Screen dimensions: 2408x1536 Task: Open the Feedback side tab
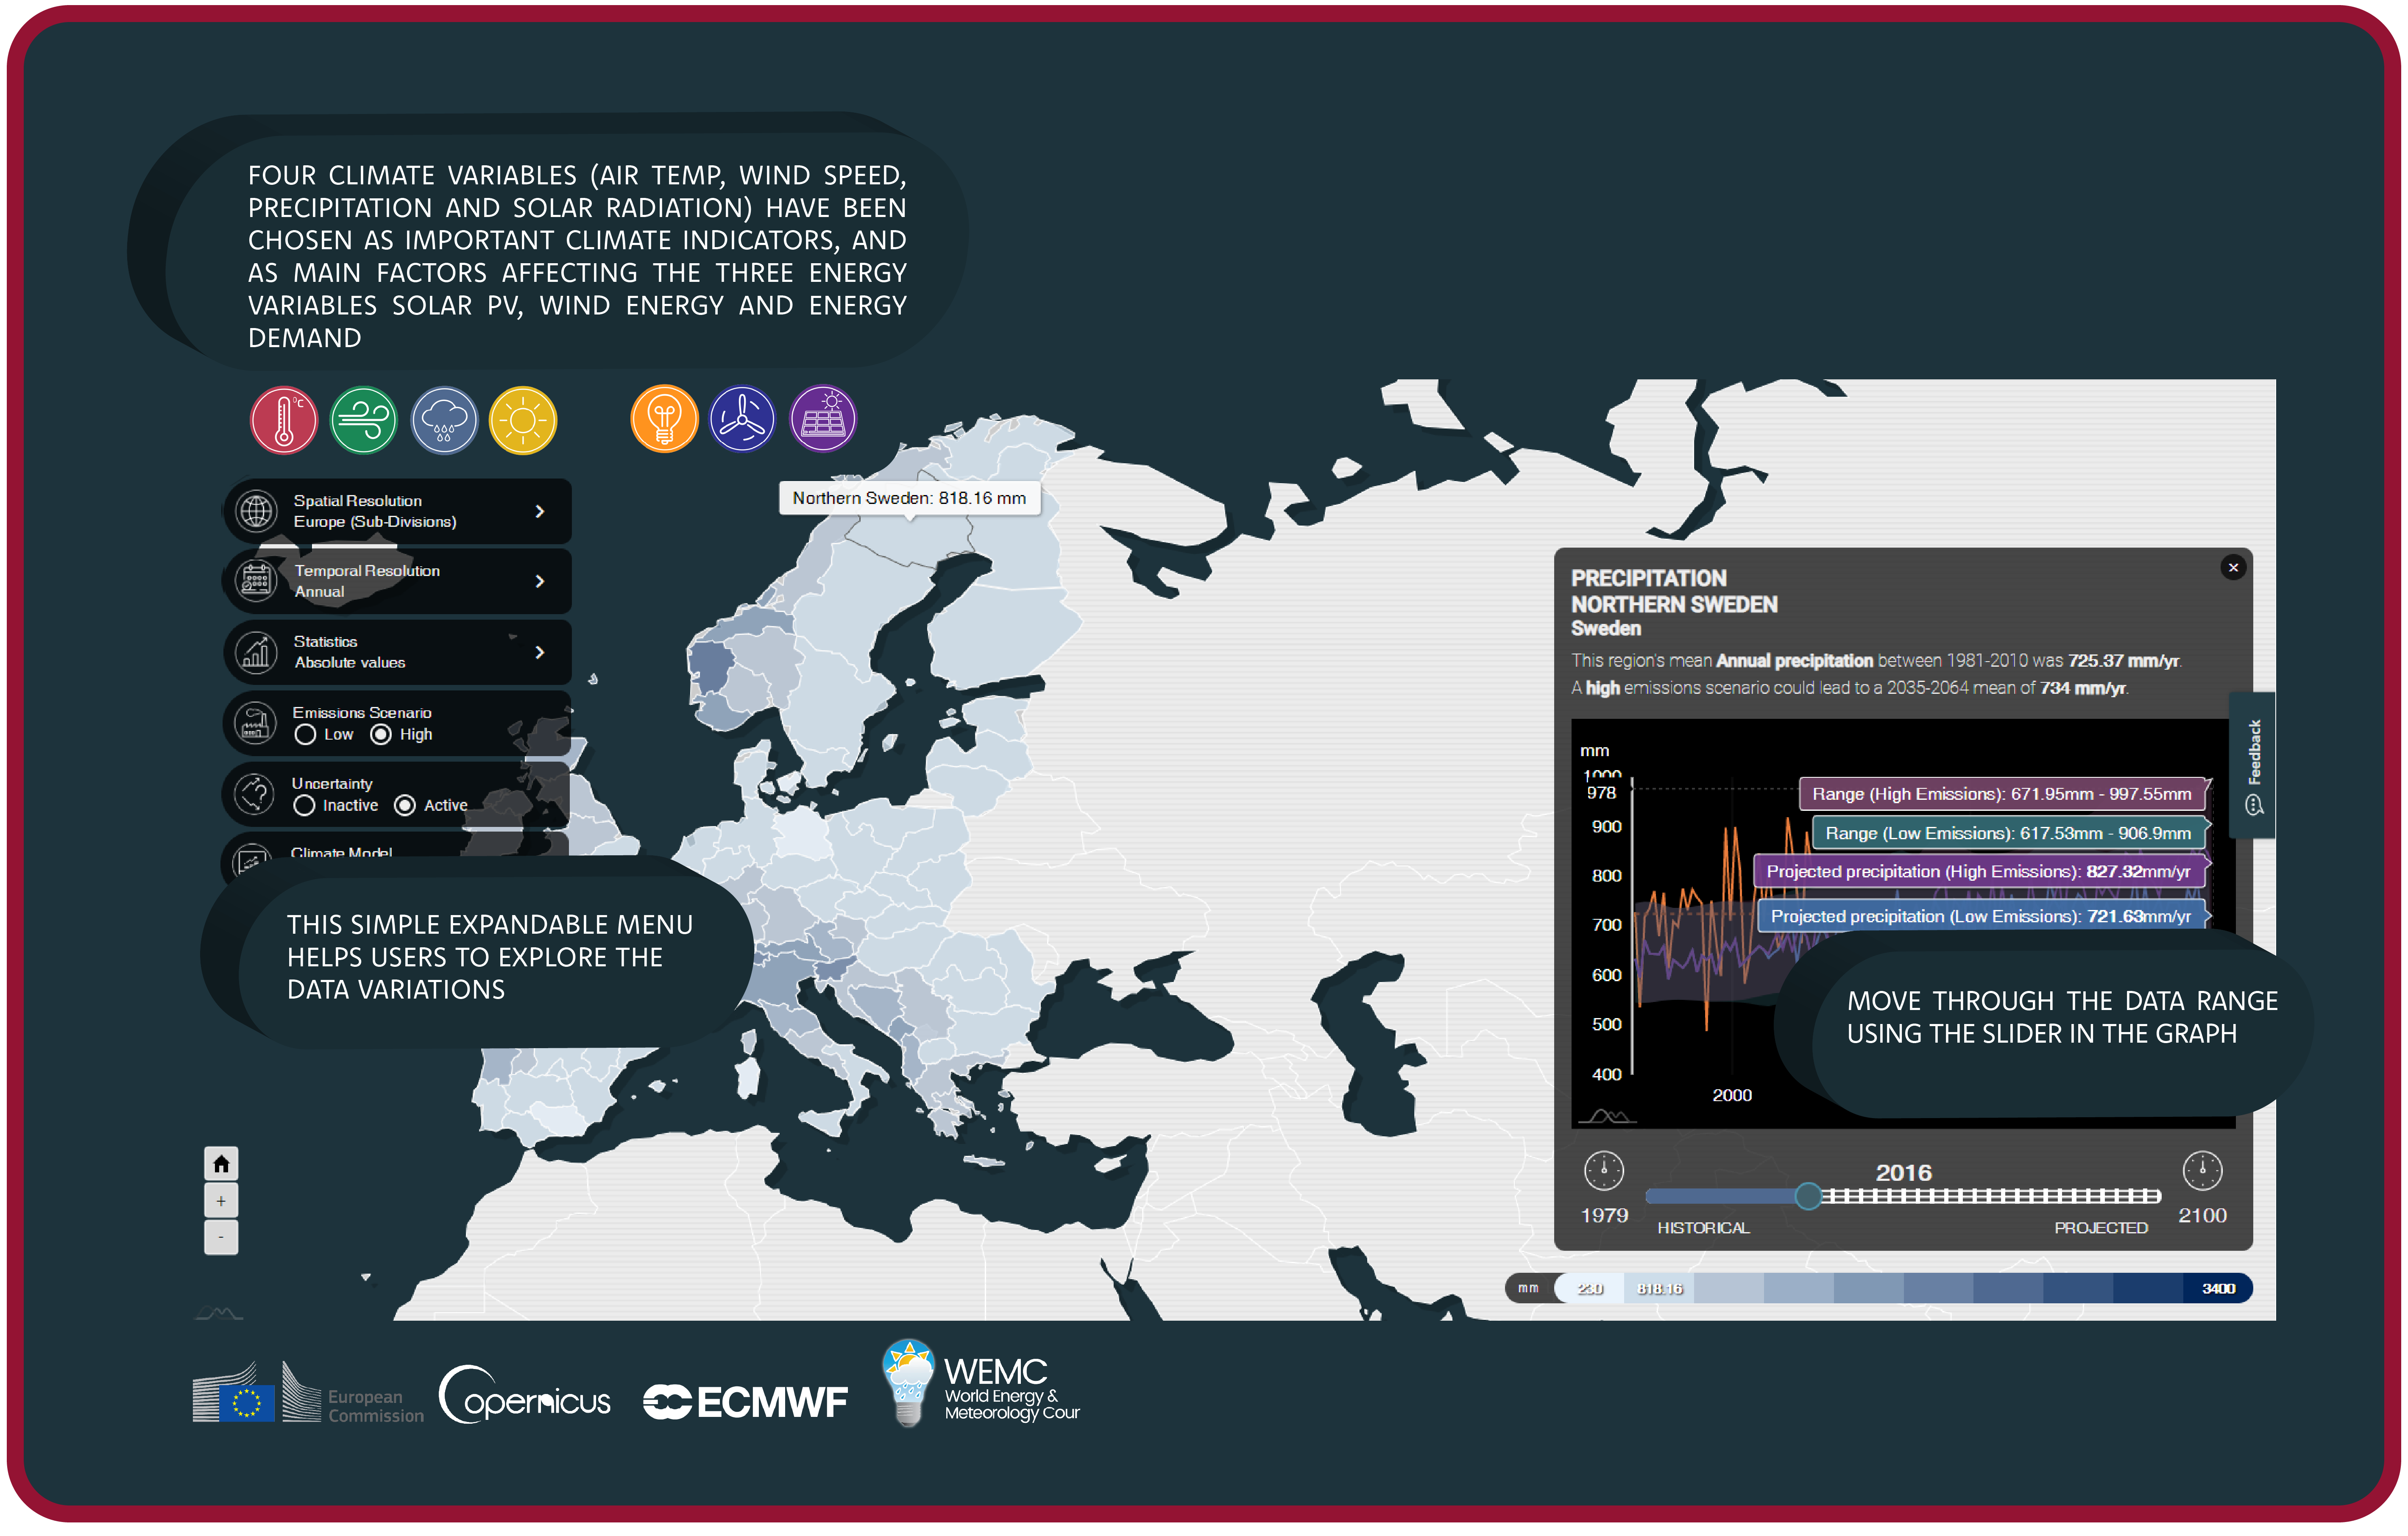click(x=2253, y=765)
